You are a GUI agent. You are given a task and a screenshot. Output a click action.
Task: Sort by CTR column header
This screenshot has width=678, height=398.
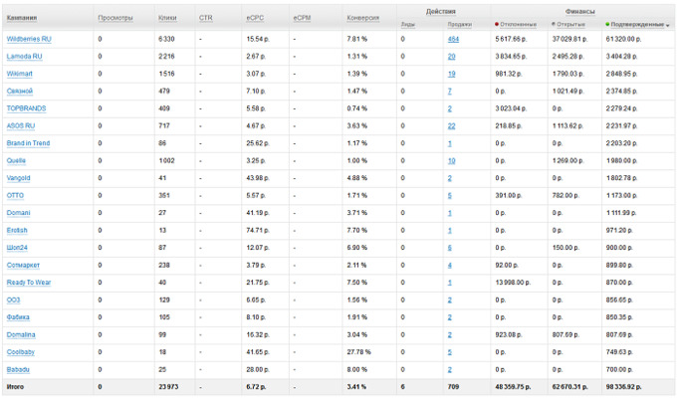pyautogui.click(x=206, y=18)
